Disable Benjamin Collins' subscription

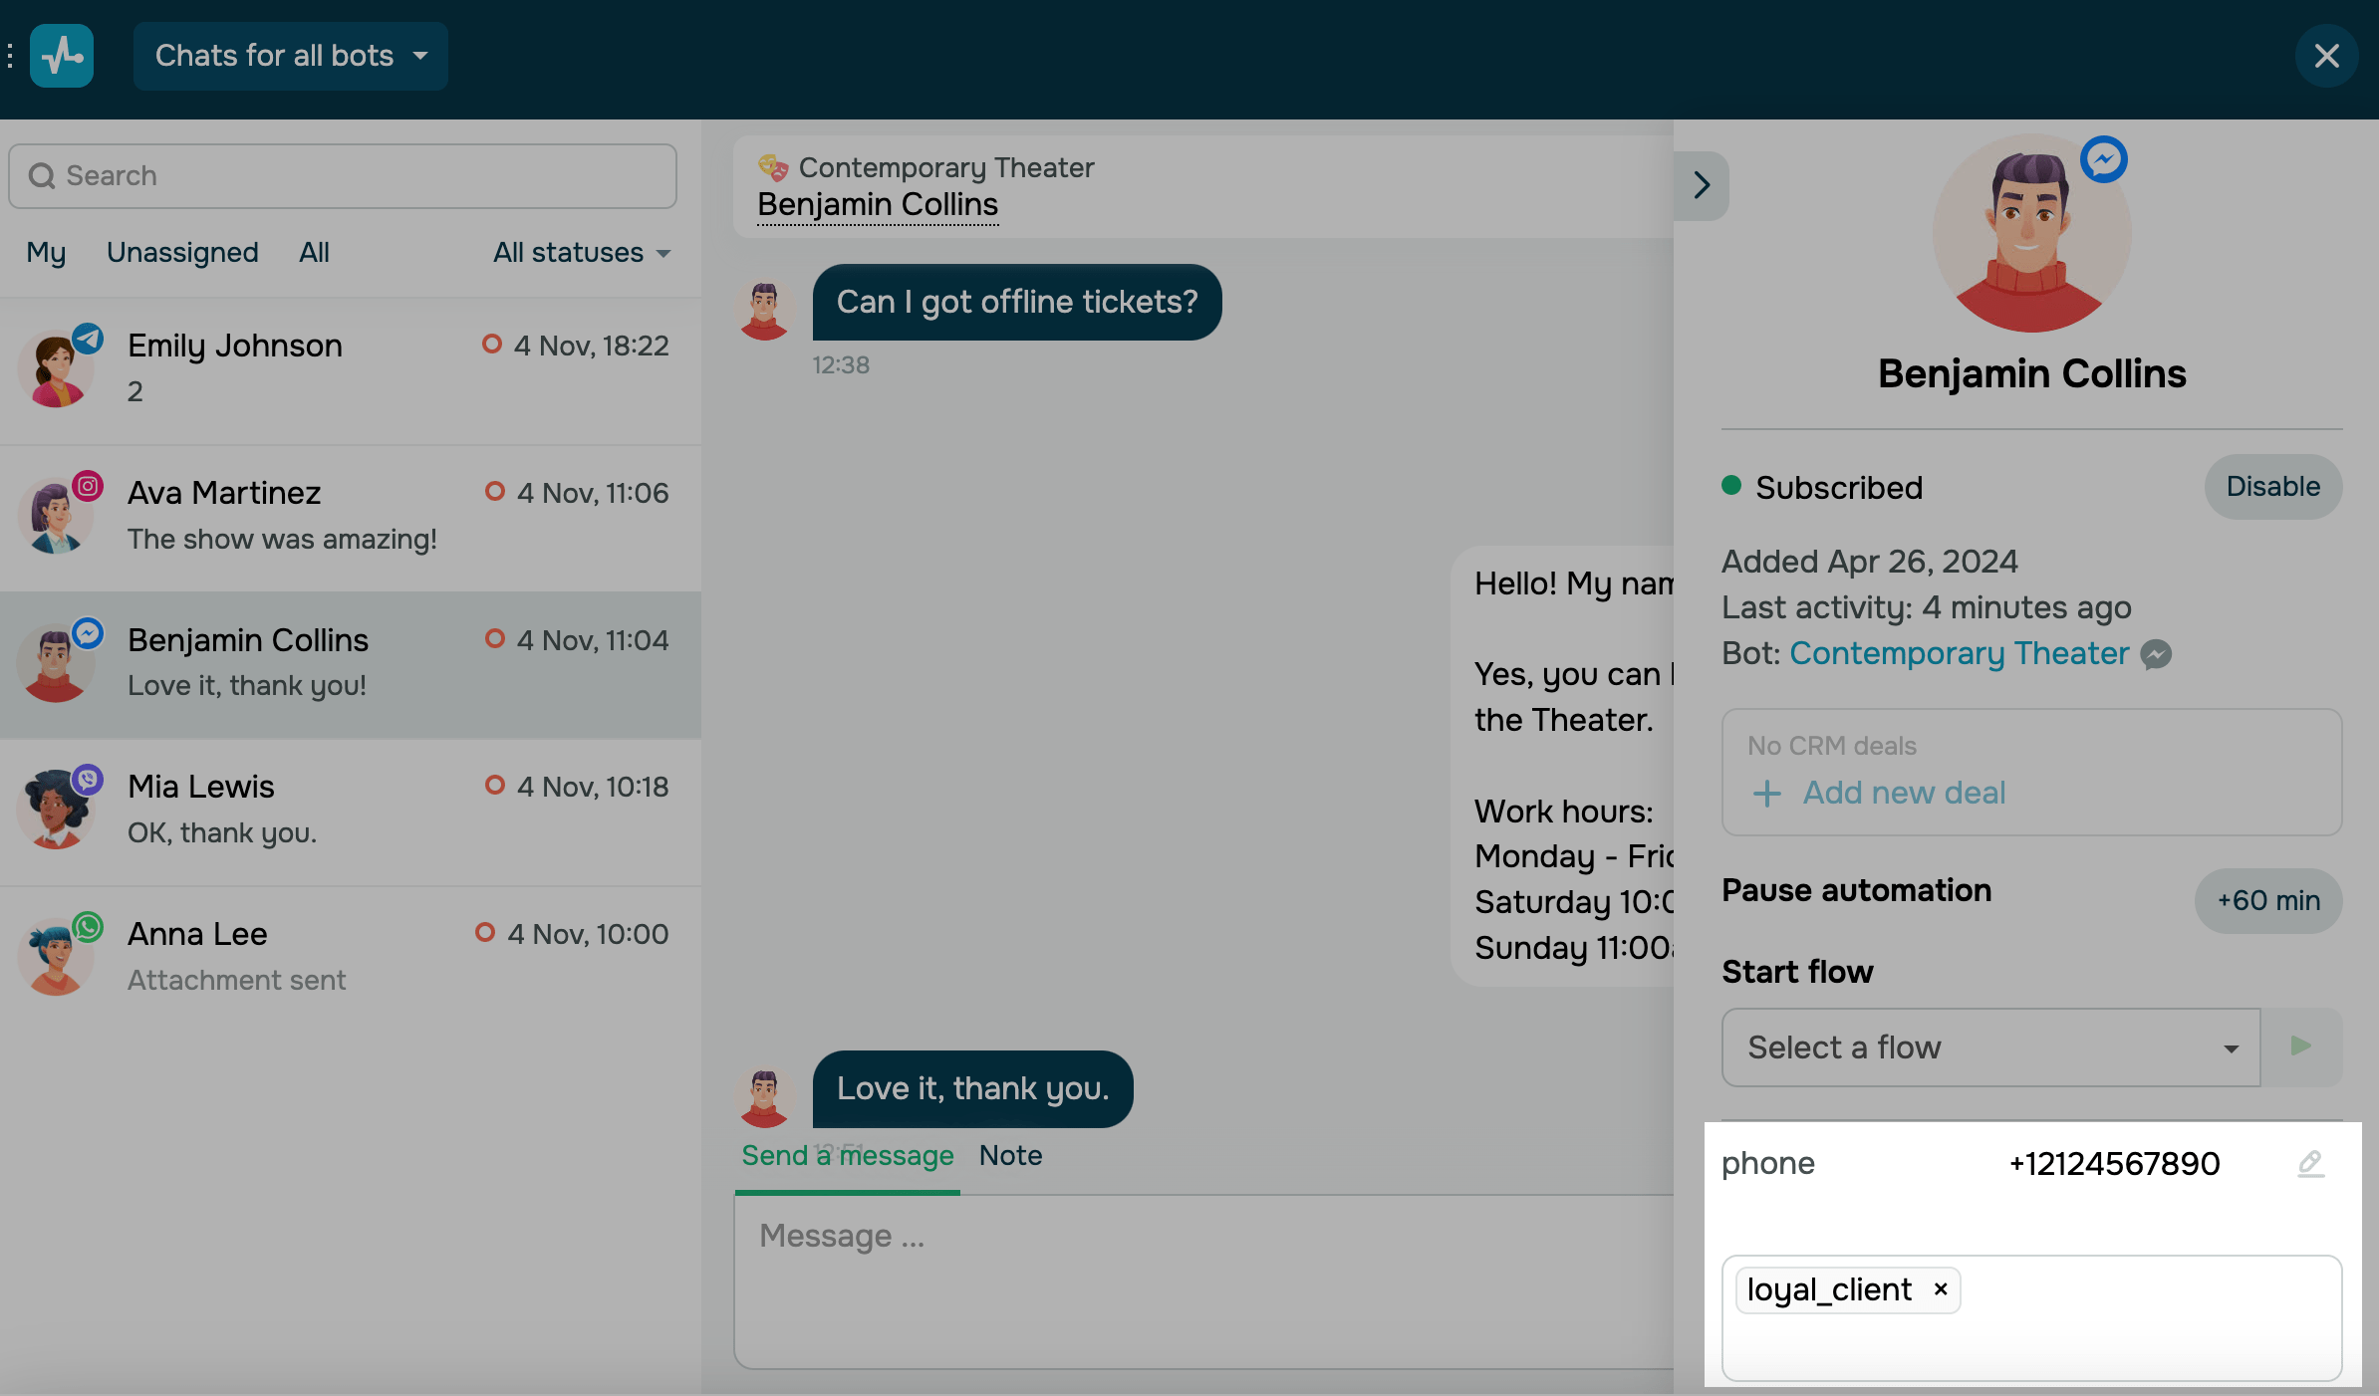2272,487
